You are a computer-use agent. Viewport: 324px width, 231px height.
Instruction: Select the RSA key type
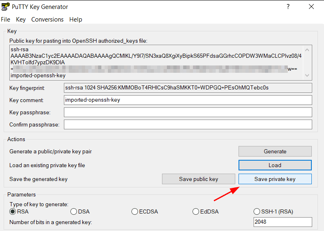tap(13, 211)
